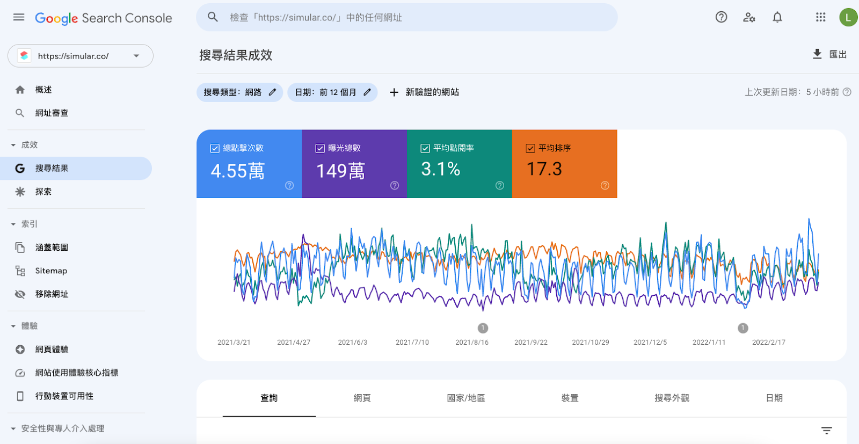The height and width of the screenshot is (444, 859).
Task: Click the URL inspection search field
Action: (406, 17)
